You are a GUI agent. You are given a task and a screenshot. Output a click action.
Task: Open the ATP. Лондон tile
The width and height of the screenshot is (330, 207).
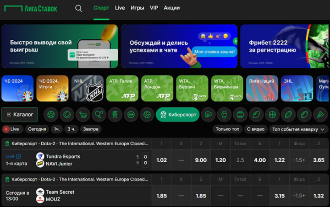pyautogui.click(x=157, y=88)
